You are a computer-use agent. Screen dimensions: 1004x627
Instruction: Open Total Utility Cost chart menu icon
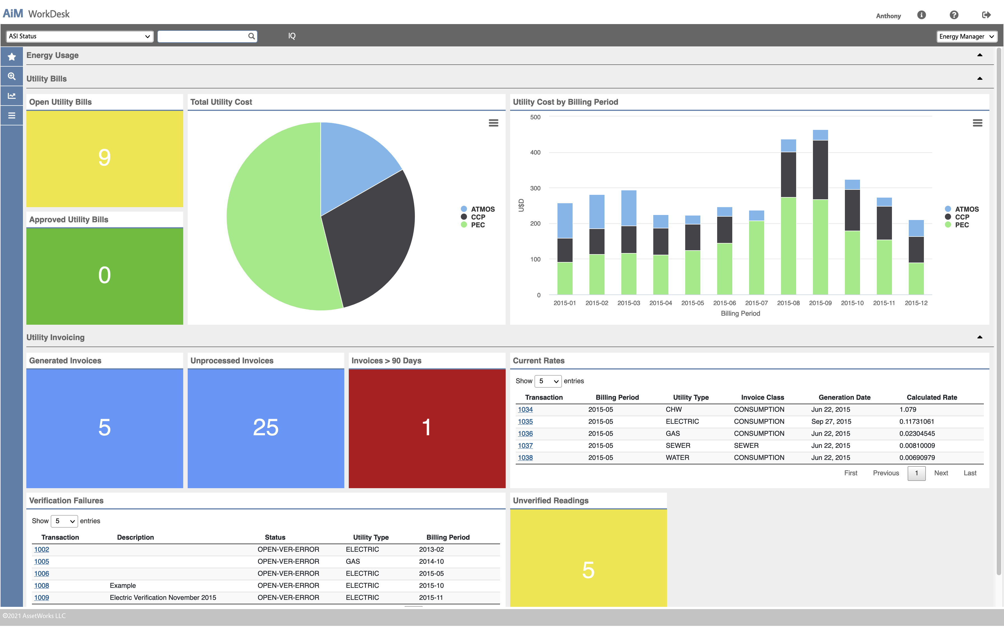click(493, 123)
